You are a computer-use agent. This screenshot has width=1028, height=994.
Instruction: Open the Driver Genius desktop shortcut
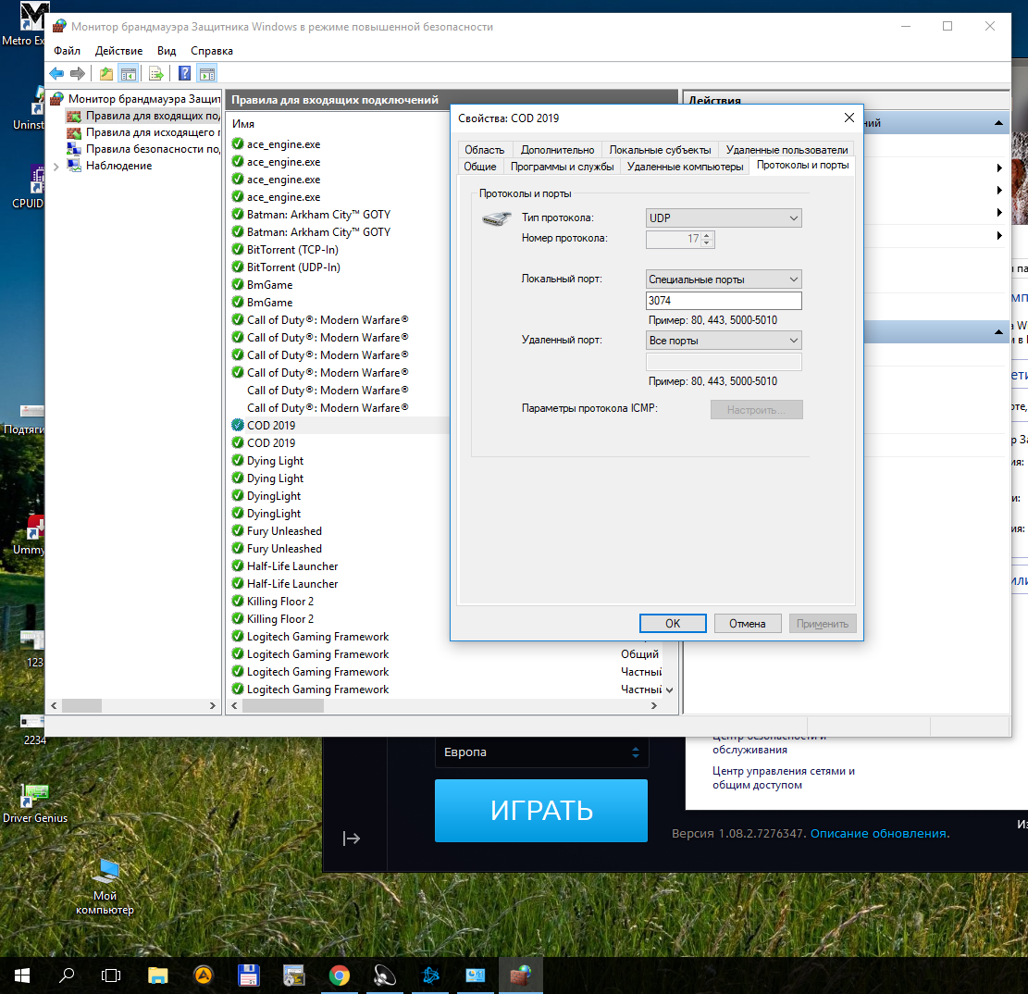pos(35,803)
